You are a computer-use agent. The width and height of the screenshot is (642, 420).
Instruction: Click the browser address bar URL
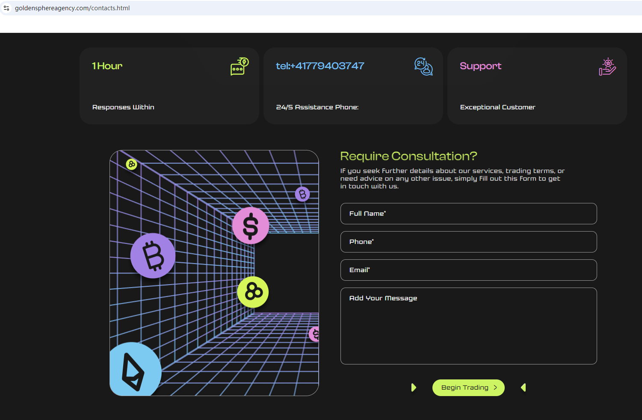72,8
